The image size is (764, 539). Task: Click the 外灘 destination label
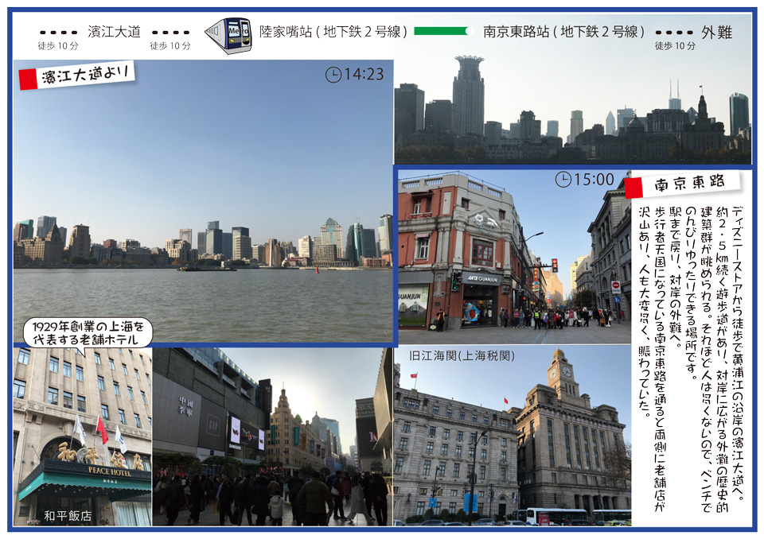tap(716, 32)
